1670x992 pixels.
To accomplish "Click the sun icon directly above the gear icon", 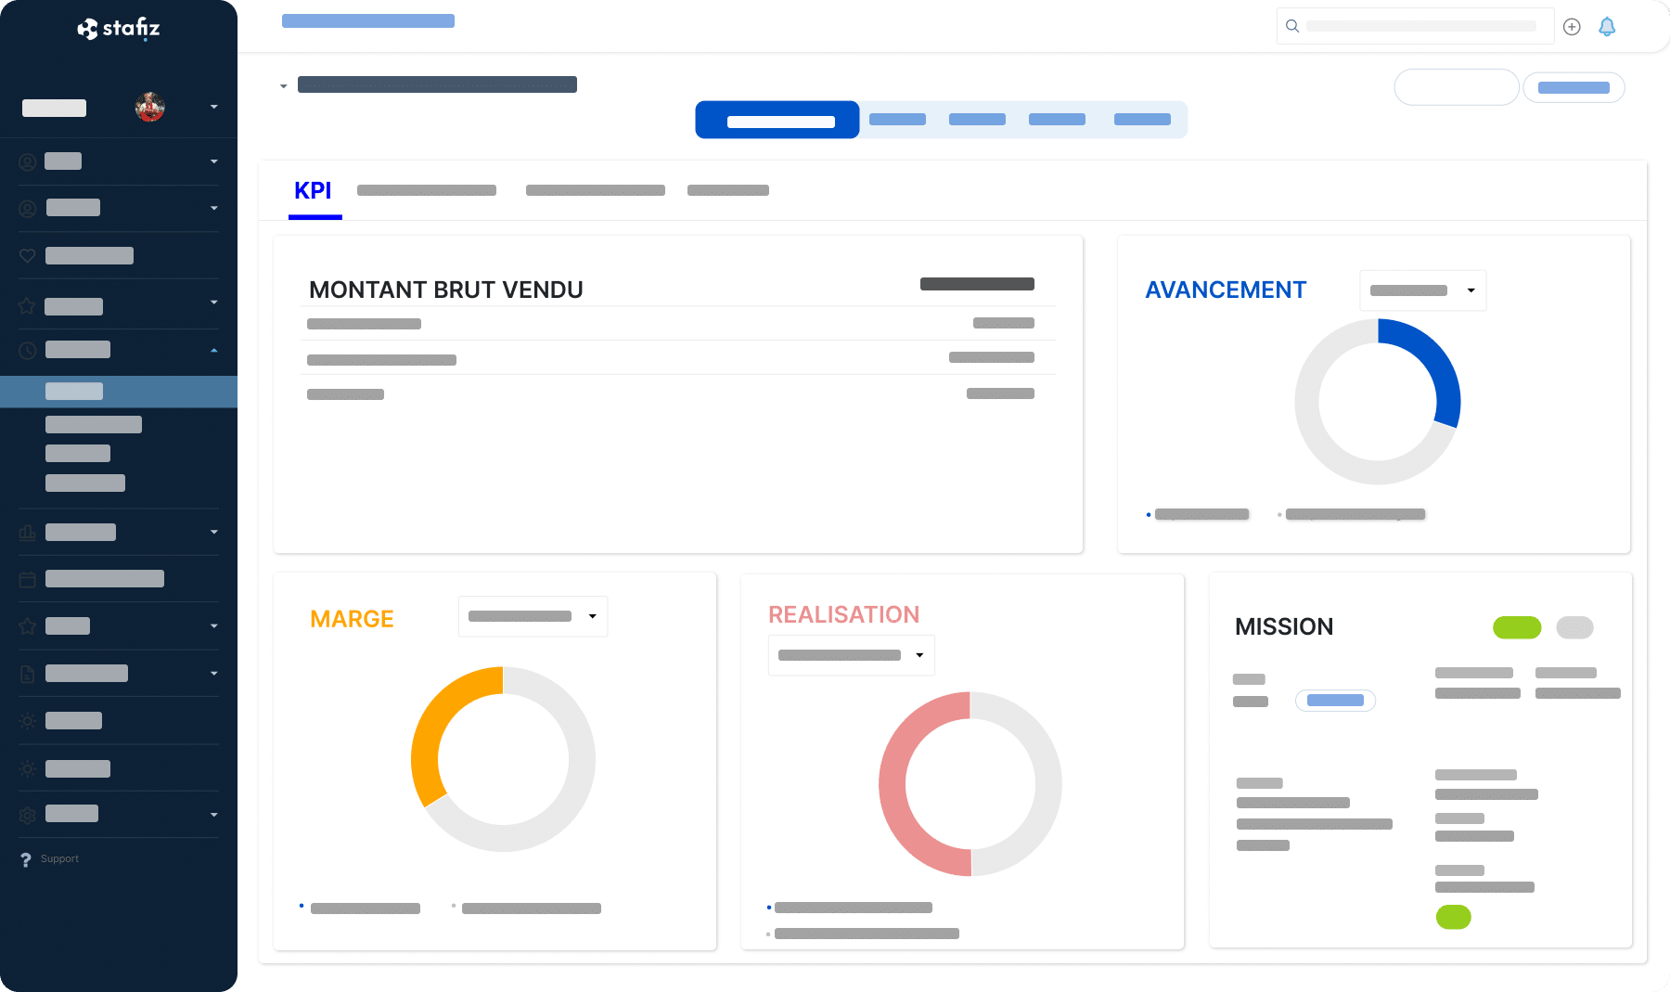I will (28, 768).
